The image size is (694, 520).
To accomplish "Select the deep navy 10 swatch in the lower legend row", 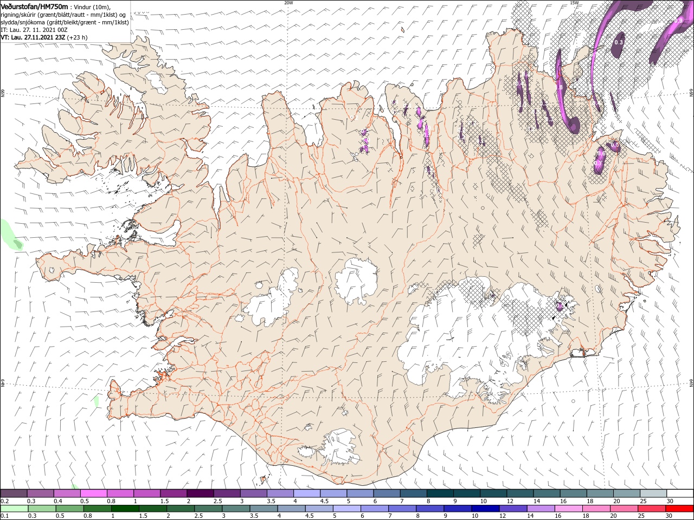I will click(x=486, y=509).
